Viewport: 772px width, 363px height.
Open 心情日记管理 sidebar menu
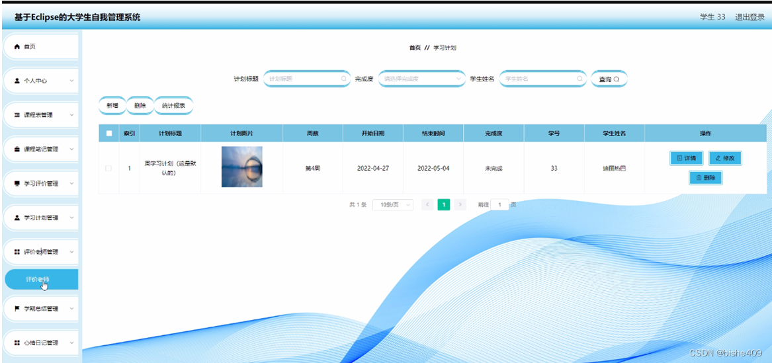[40, 343]
